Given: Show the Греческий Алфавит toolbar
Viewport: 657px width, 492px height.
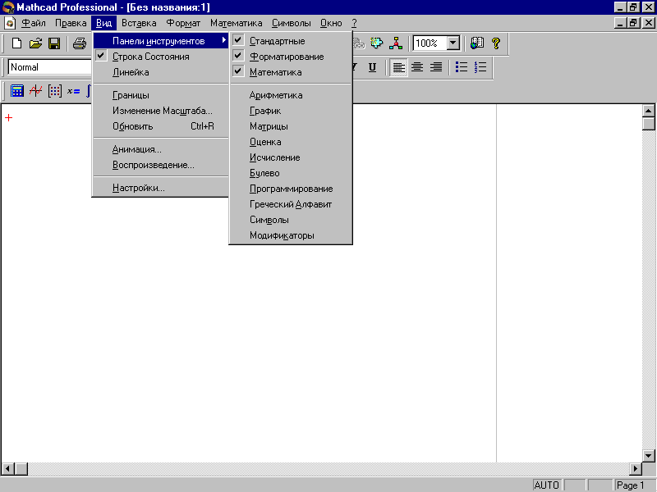Looking at the screenshot, I should [x=291, y=204].
